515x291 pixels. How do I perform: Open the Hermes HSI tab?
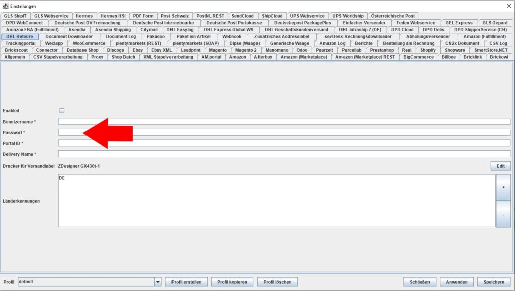click(x=113, y=16)
